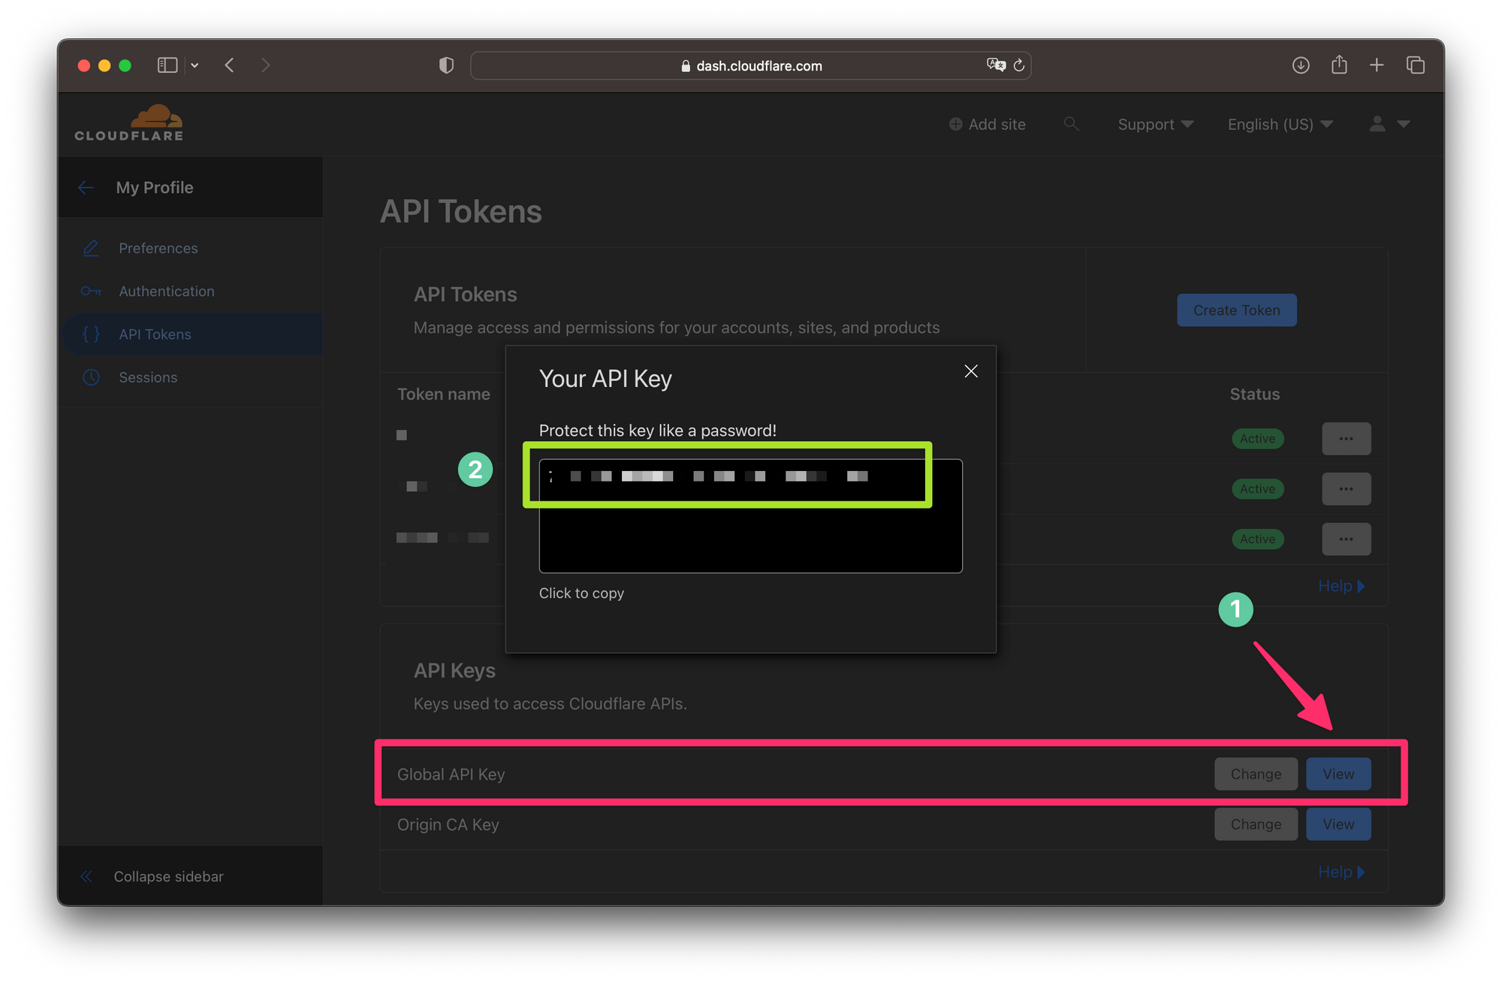
Task: Click the Cloudflare logo
Action: coord(129,123)
